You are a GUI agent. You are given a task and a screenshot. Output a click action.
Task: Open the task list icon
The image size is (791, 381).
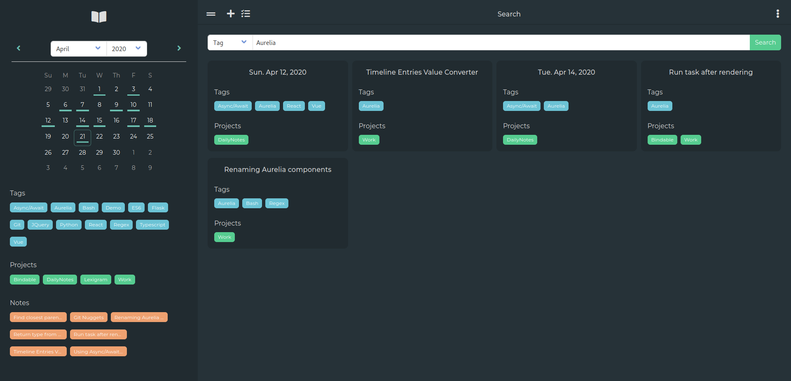[246, 14]
